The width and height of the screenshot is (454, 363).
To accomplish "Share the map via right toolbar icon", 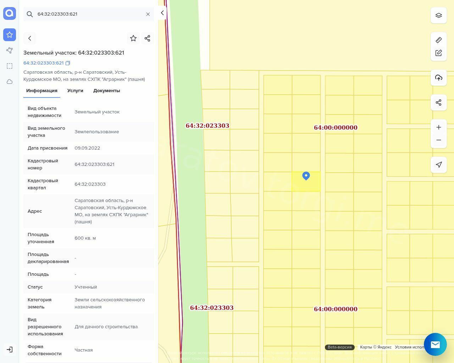I will (438, 102).
